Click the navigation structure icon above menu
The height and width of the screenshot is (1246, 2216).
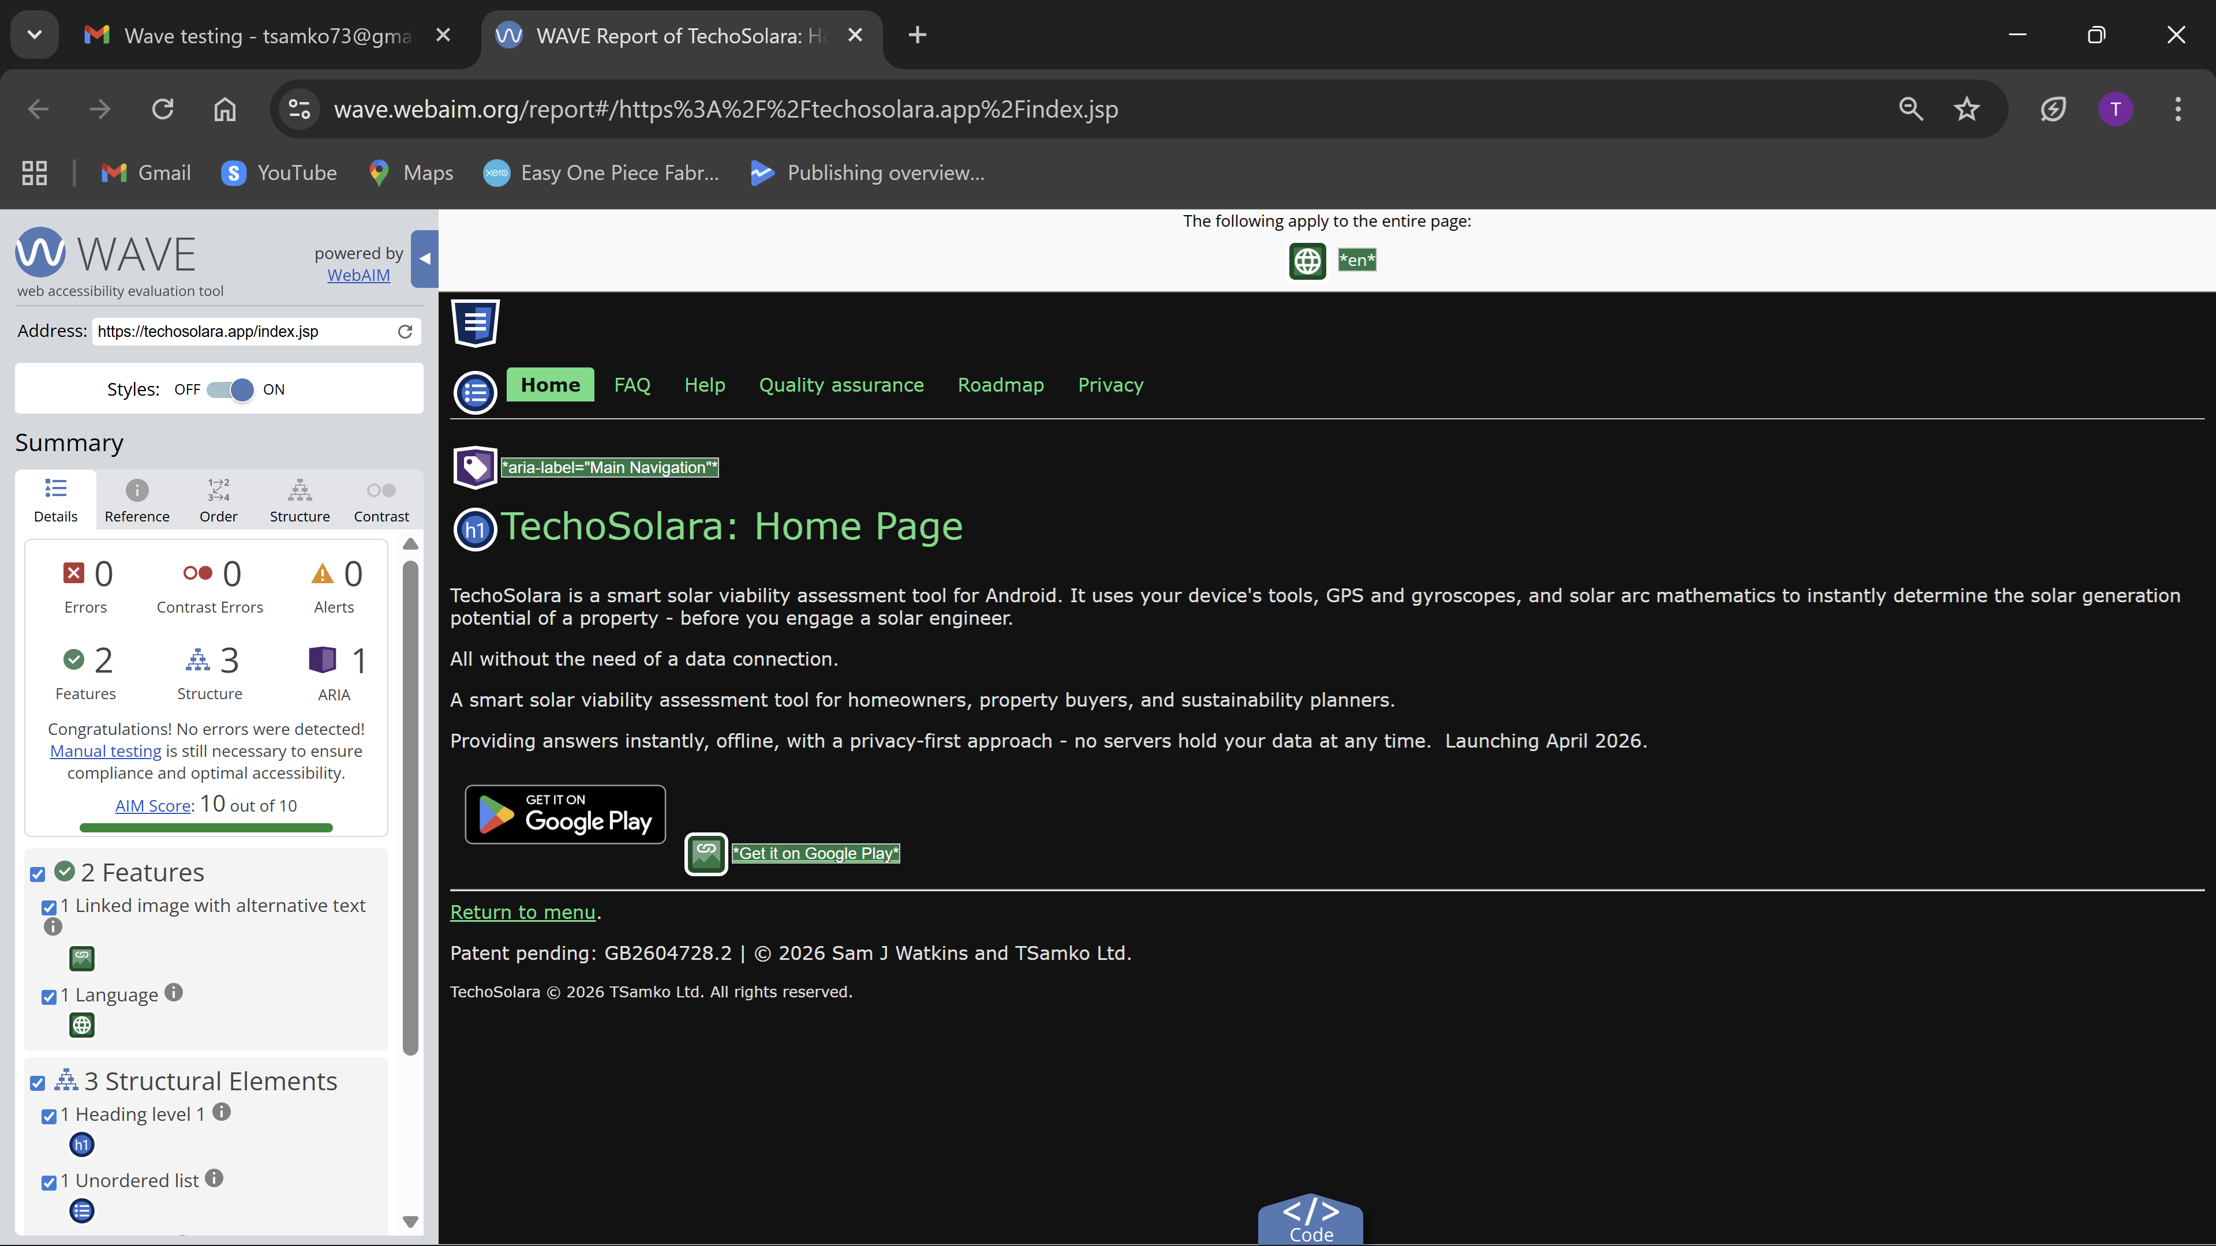click(x=475, y=323)
